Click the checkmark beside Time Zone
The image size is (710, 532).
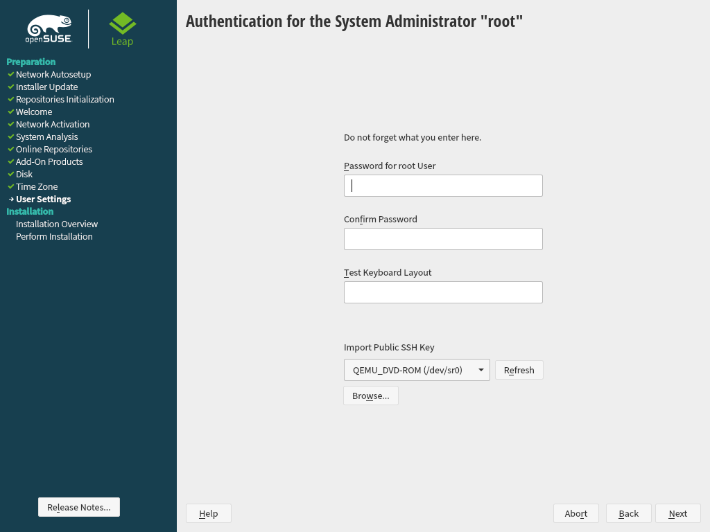[x=11, y=186]
